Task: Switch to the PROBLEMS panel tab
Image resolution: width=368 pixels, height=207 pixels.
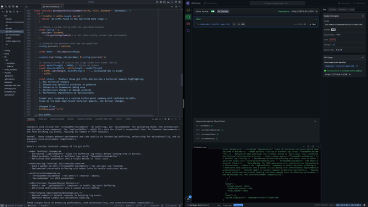Action: [43, 119]
